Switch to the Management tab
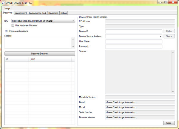This screenshot has height=129, width=179. click(21, 13)
